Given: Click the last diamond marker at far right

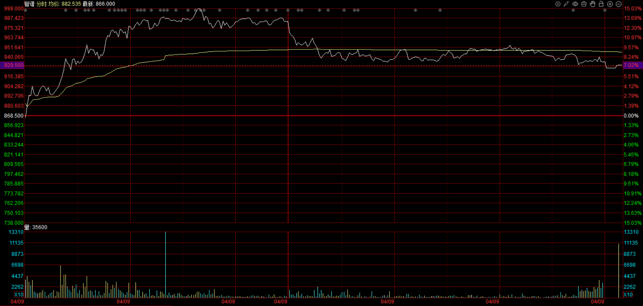Looking at the screenshot, I should point(605,10).
